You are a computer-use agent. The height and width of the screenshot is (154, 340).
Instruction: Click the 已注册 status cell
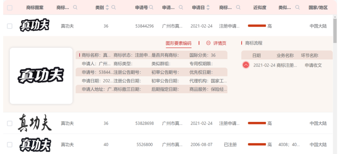230,145
